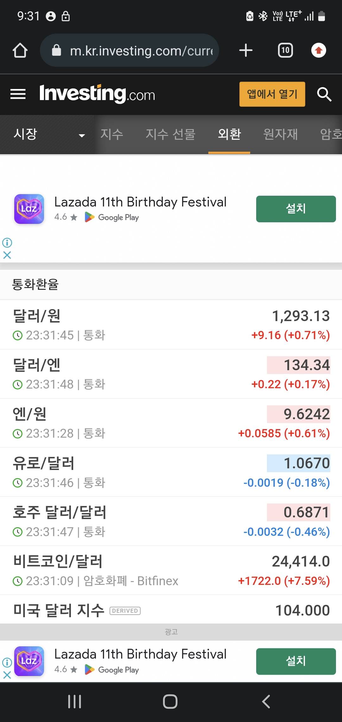The image size is (342, 722).
Task: Open the Investing.com hamburger menu
Action: pyautogui.click(x=18, y=94)
